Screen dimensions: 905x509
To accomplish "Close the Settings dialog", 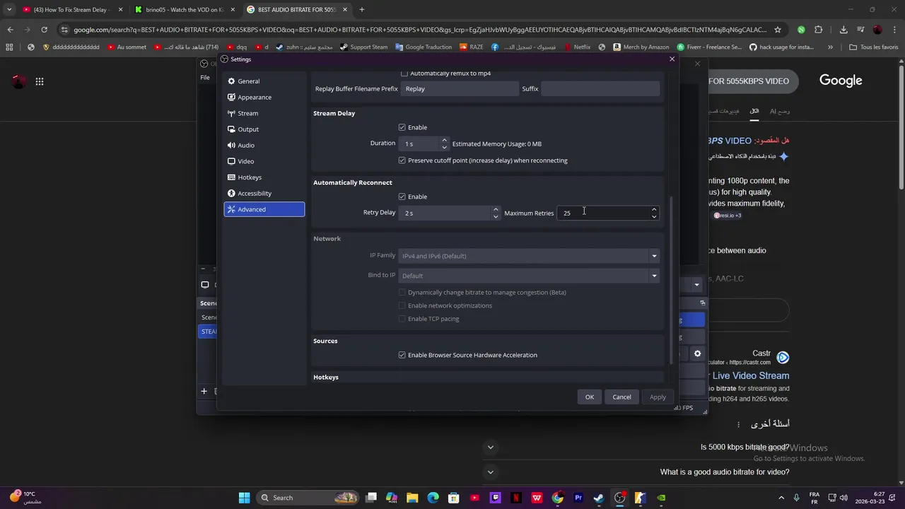I will coord(672,59).
